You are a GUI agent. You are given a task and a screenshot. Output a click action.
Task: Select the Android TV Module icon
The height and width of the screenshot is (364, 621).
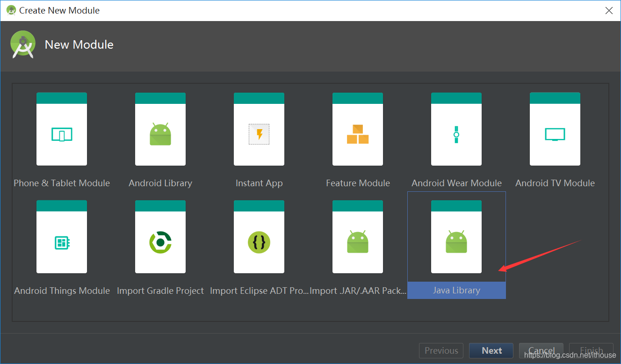[555, 129]
